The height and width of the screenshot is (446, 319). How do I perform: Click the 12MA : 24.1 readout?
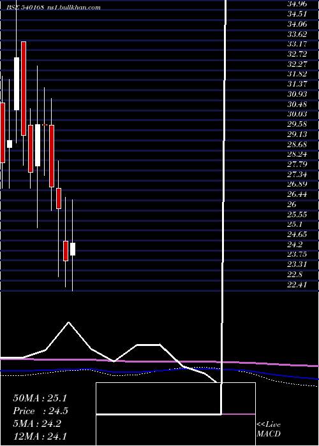tap(40, 436)
